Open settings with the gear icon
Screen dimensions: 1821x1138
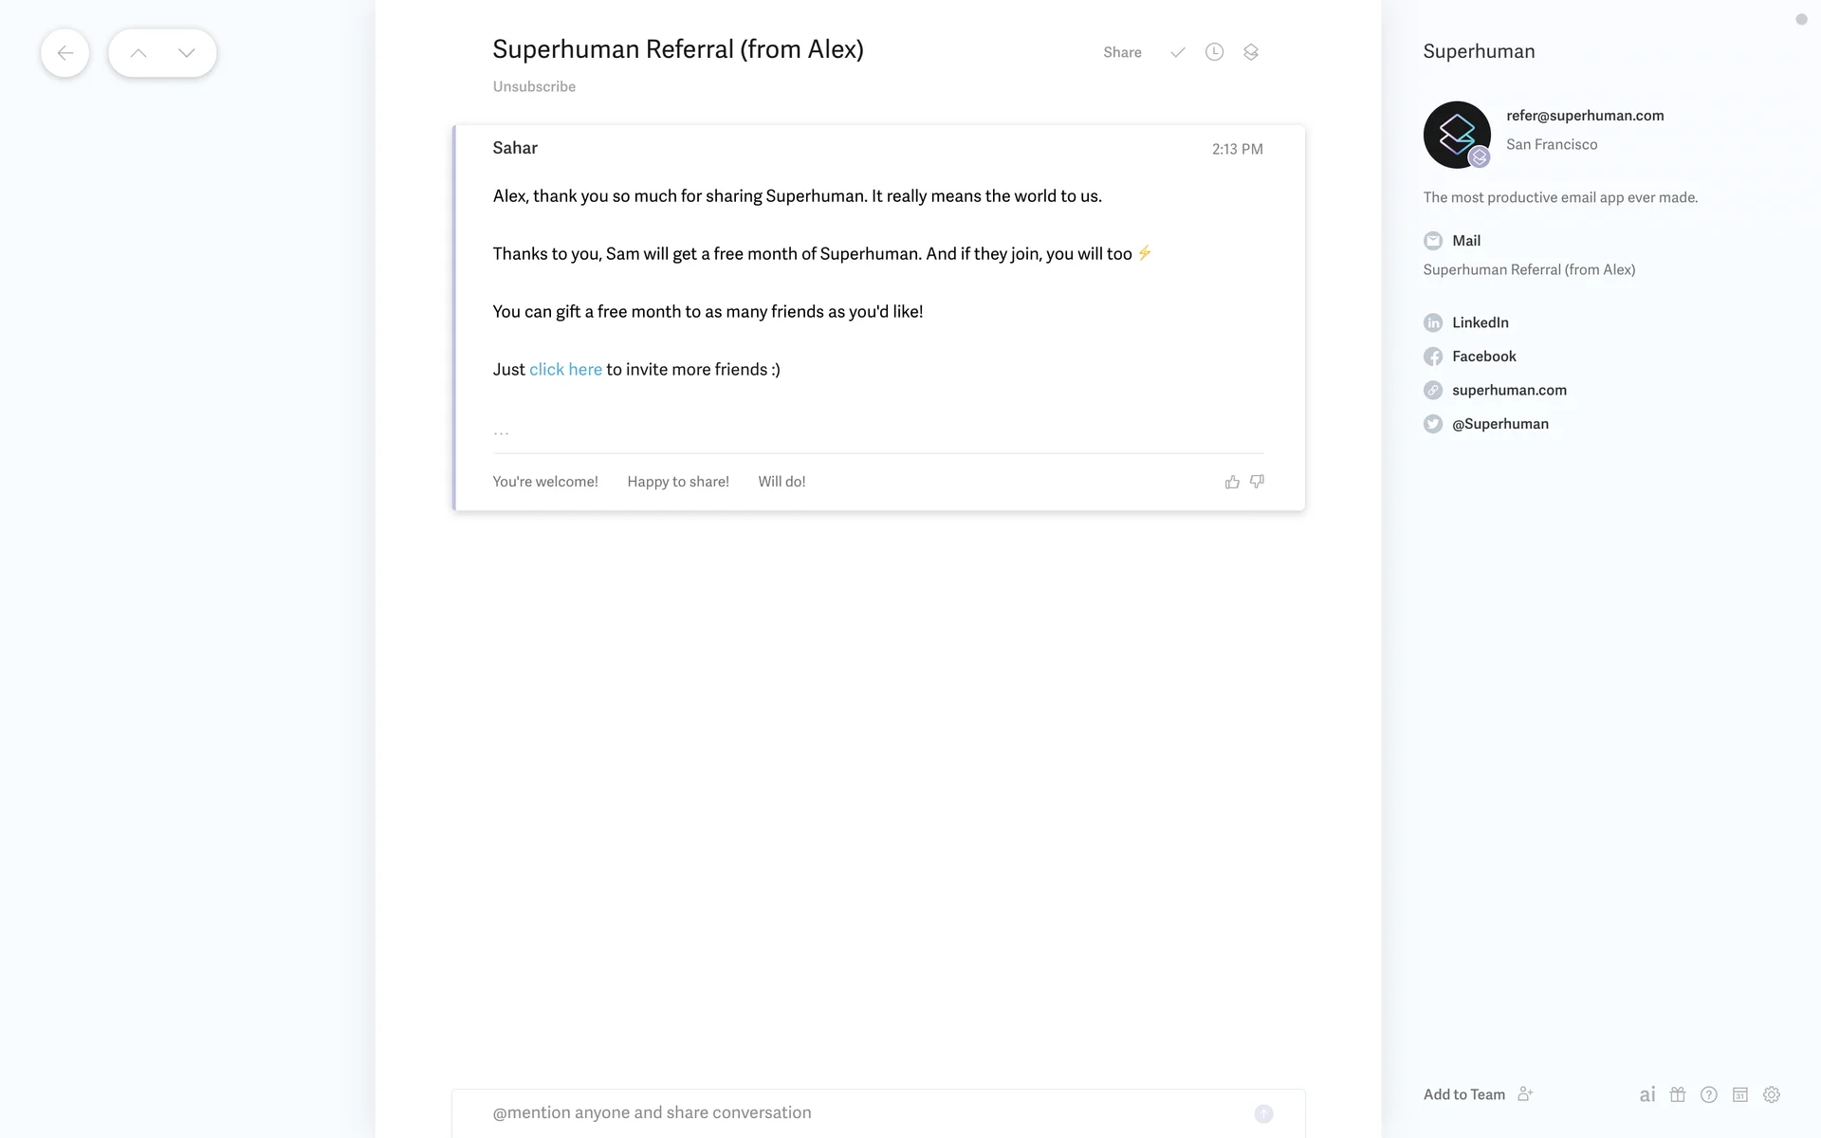pyautogui.click(x=1772, y=1094)
